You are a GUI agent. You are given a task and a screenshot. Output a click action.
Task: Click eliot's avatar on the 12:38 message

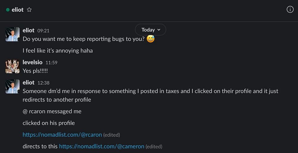[x=13, y=86]
